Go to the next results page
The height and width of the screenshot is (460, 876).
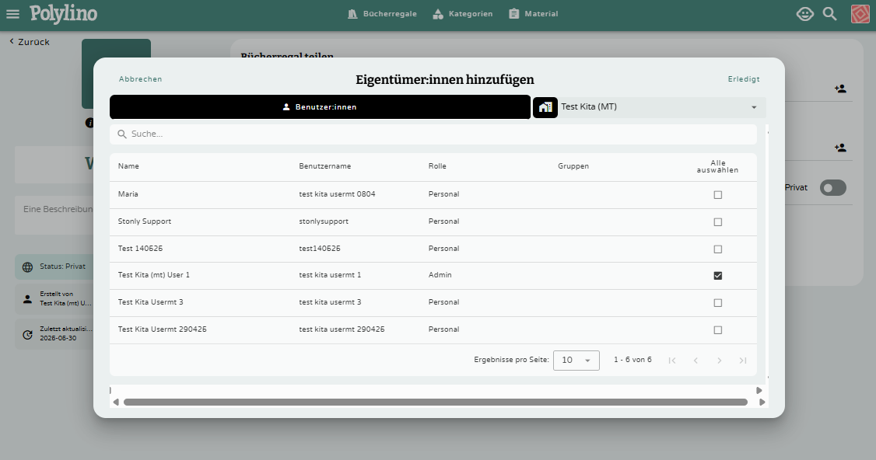tap(720, 361)
